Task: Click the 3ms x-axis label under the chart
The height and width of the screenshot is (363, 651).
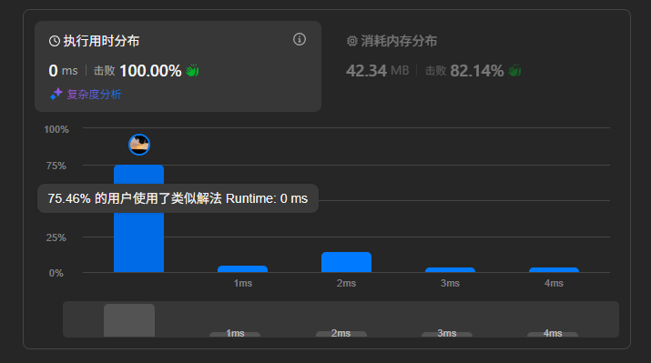Action: (x=450, y=283)
